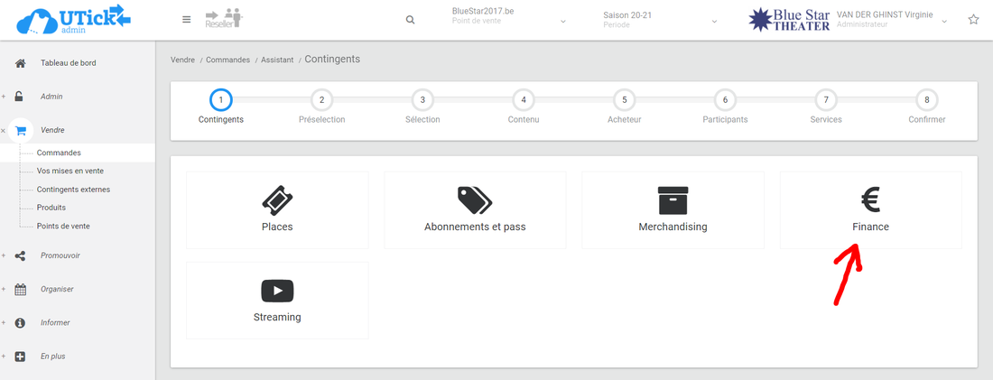Image resolution: width=993 pixels, height=380 pixels.
Task: Go to step 2 Préselection
Action: (x=321, y=100)
